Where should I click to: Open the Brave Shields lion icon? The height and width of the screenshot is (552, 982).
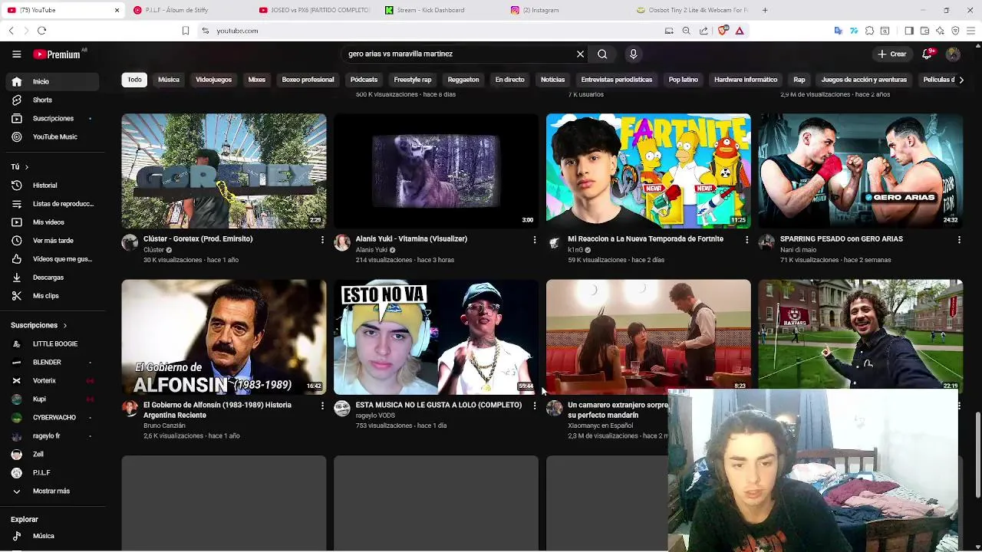(723, 31)
